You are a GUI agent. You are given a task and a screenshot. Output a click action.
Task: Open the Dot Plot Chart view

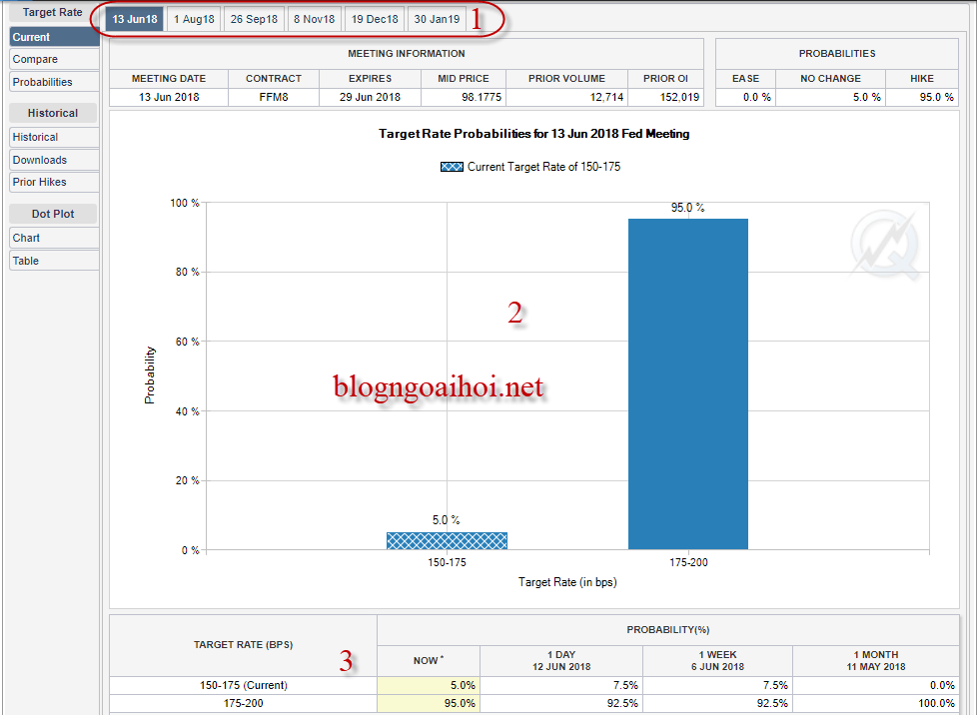point(54,238)
